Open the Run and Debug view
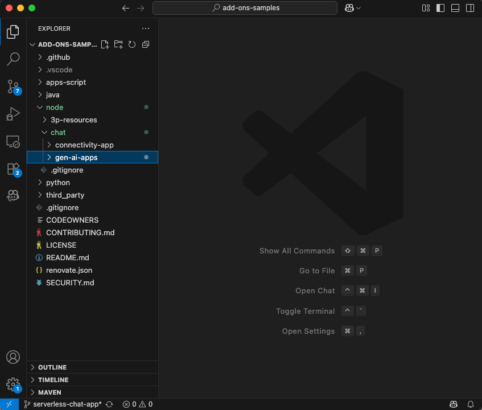 tap(13, 114)
